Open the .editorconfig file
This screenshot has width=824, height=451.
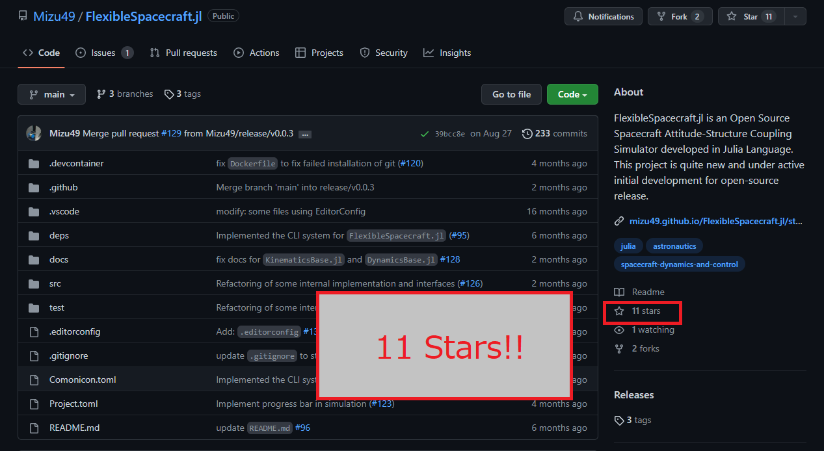point(75,331)
